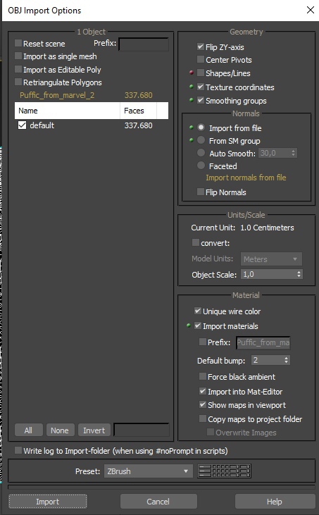Close the OBJ Import Options dialog
This screenshot has width=319, height=515.
click(x=310, y=10)
